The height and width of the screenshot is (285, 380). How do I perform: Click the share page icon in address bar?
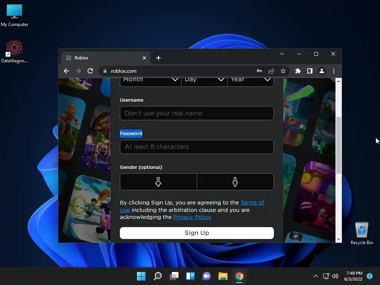point(271,71)
